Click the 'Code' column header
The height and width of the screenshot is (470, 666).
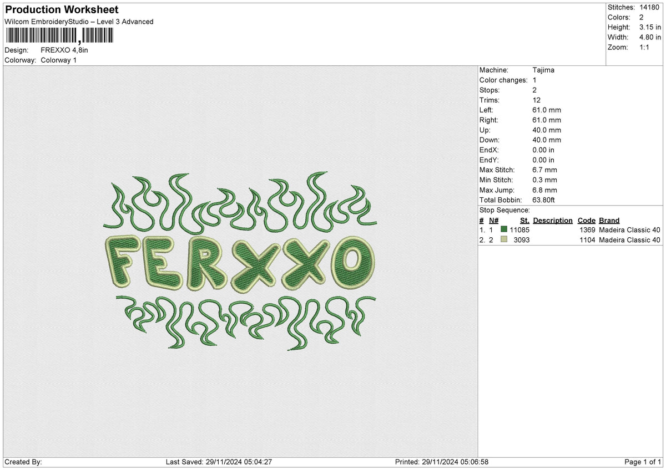click(587, 220)
